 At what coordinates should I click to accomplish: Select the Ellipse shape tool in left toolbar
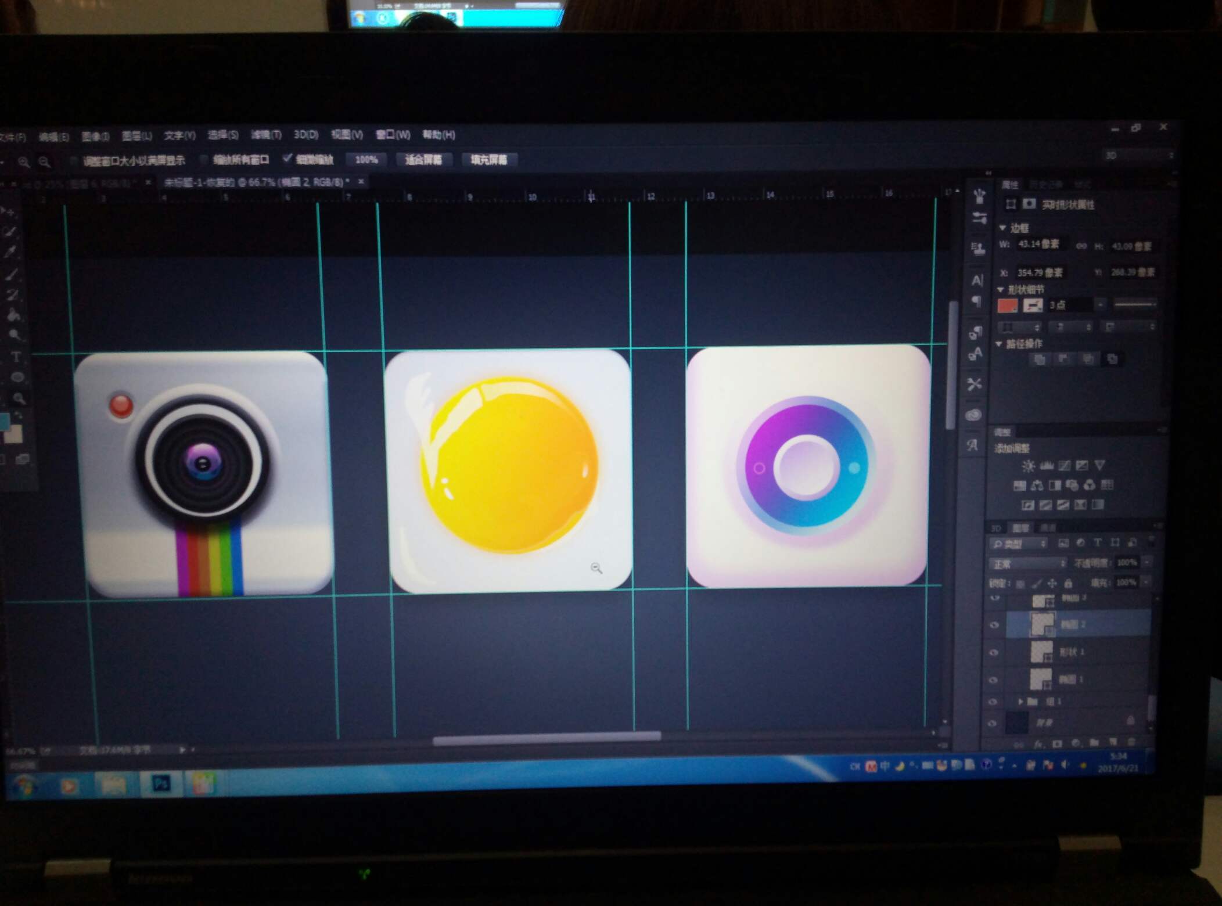tap(17, 378)
